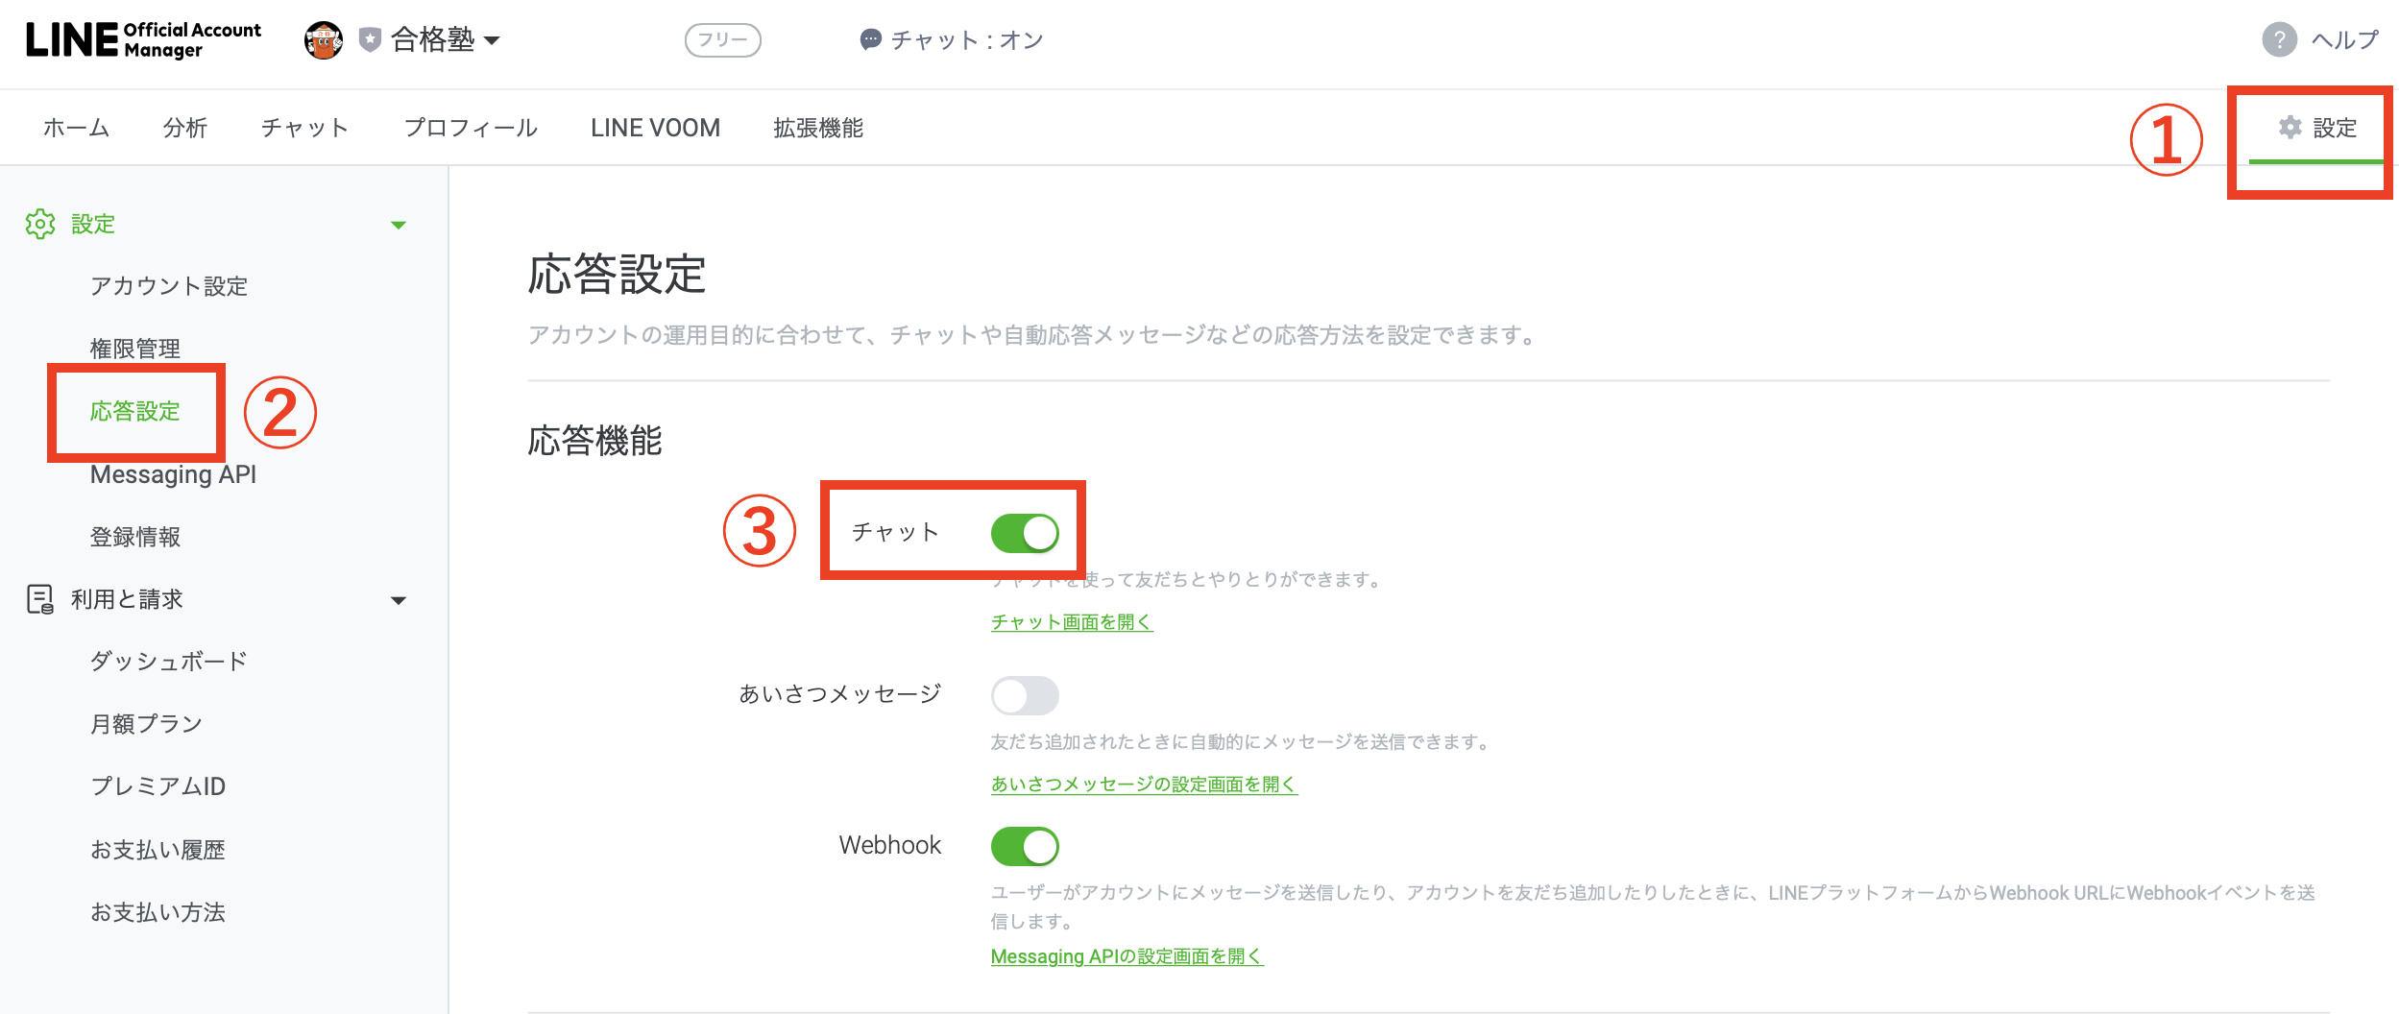Select 応答設定 in the sidebar

tap(135, 412)
